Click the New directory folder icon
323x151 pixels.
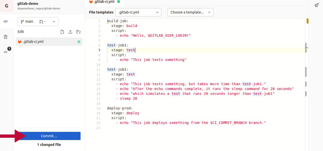pos(78,32)
